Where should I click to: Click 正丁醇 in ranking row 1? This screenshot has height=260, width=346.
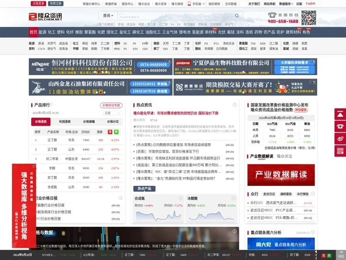coord(52,140)
